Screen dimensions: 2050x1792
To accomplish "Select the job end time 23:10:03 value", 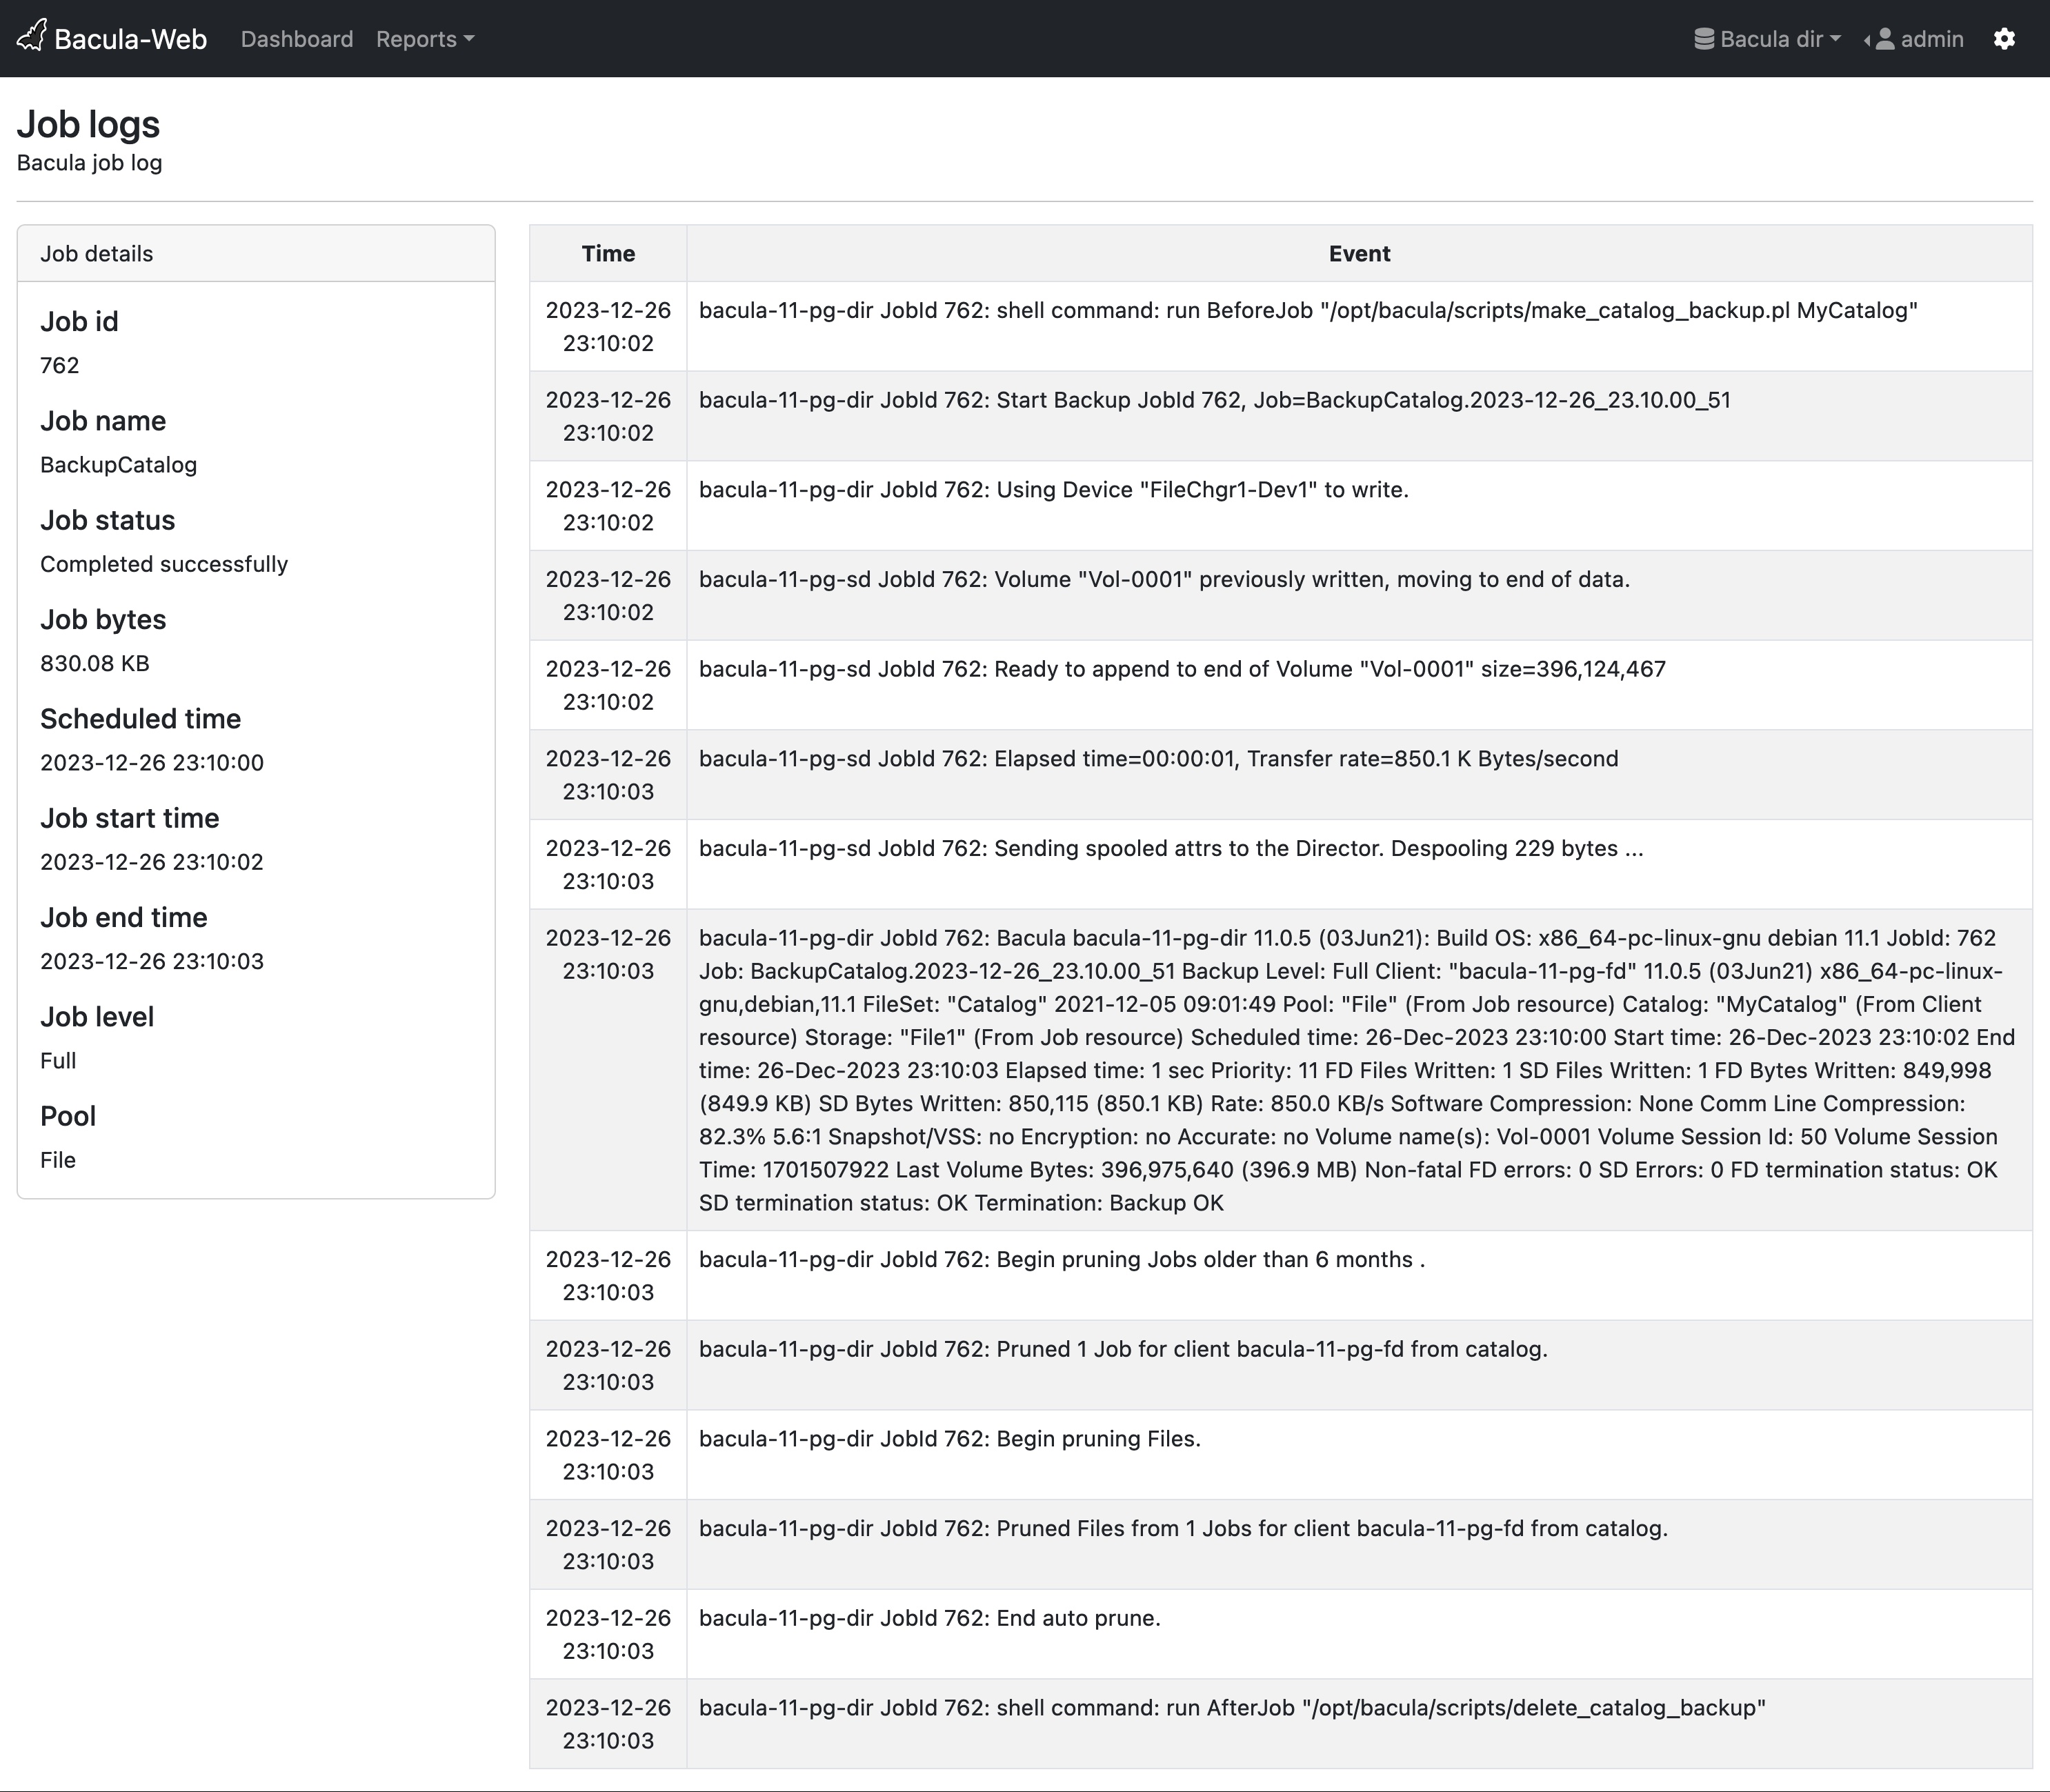I will (152, 962).
